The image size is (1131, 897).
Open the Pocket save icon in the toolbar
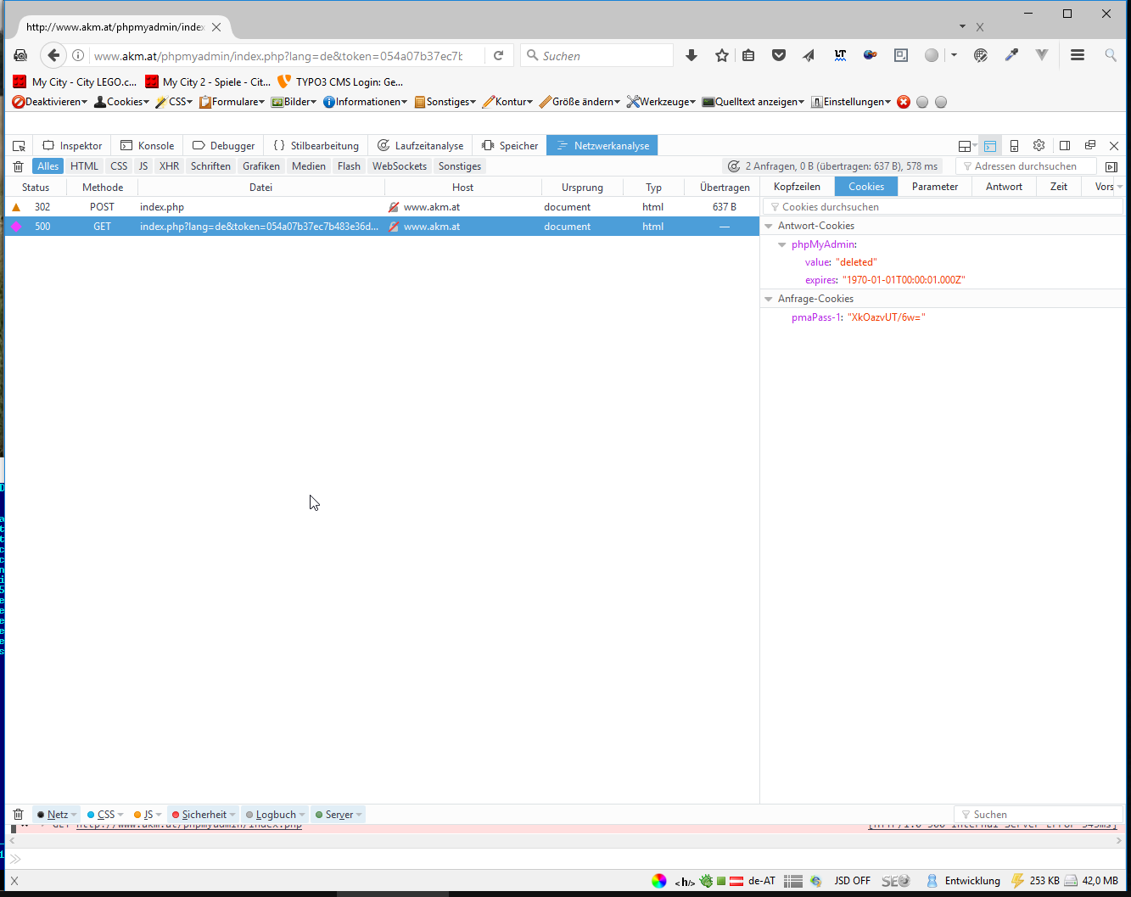pos(778,54)
